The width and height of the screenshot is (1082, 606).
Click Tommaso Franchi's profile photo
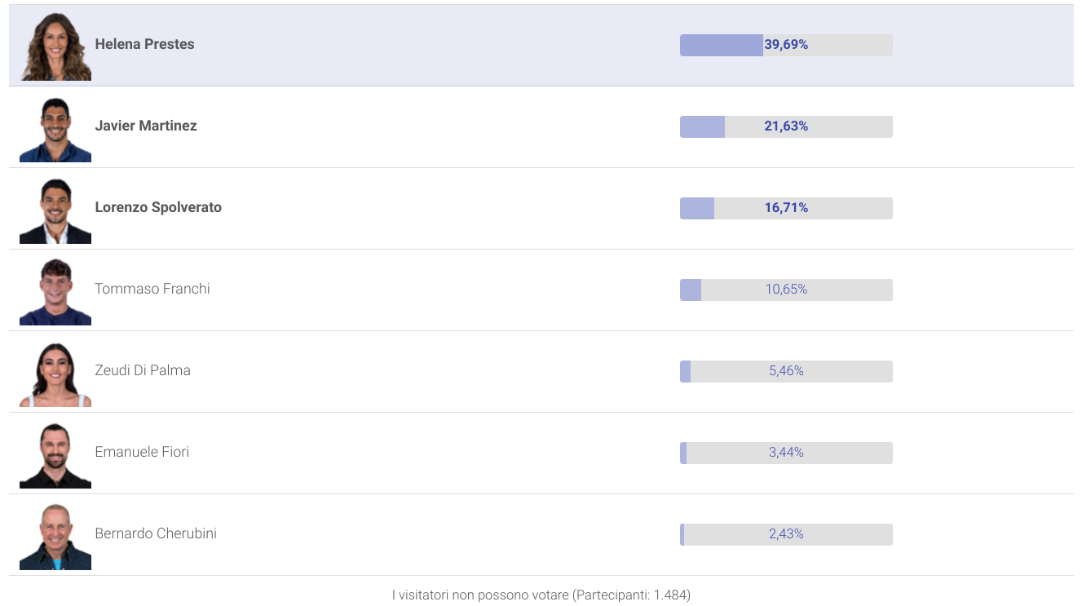[55, 292]
